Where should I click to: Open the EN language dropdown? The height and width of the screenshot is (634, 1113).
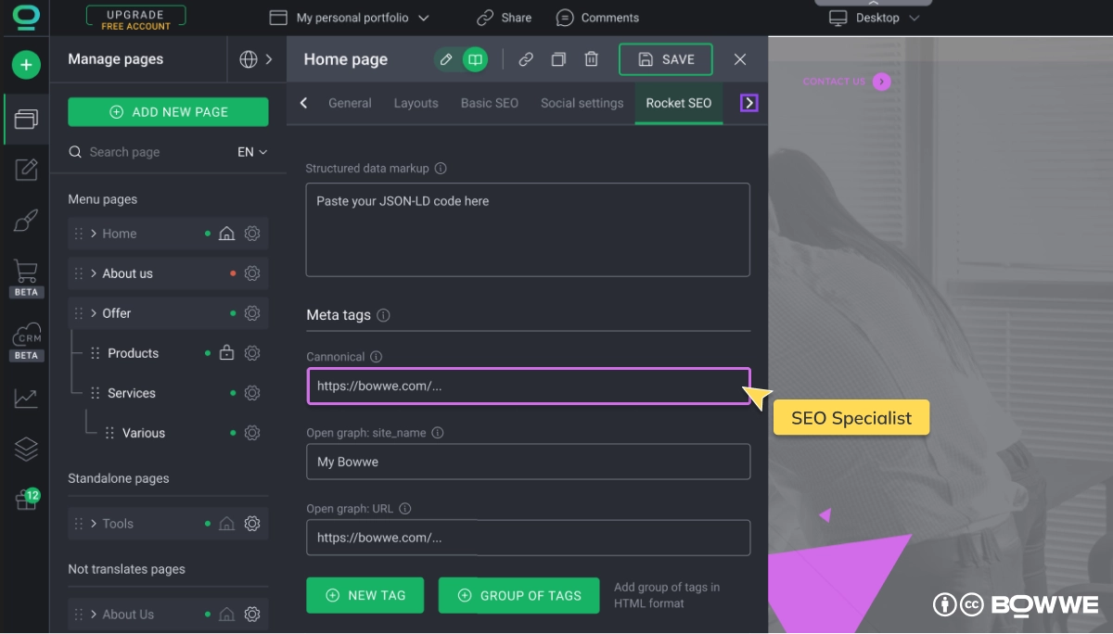point(252,152)
